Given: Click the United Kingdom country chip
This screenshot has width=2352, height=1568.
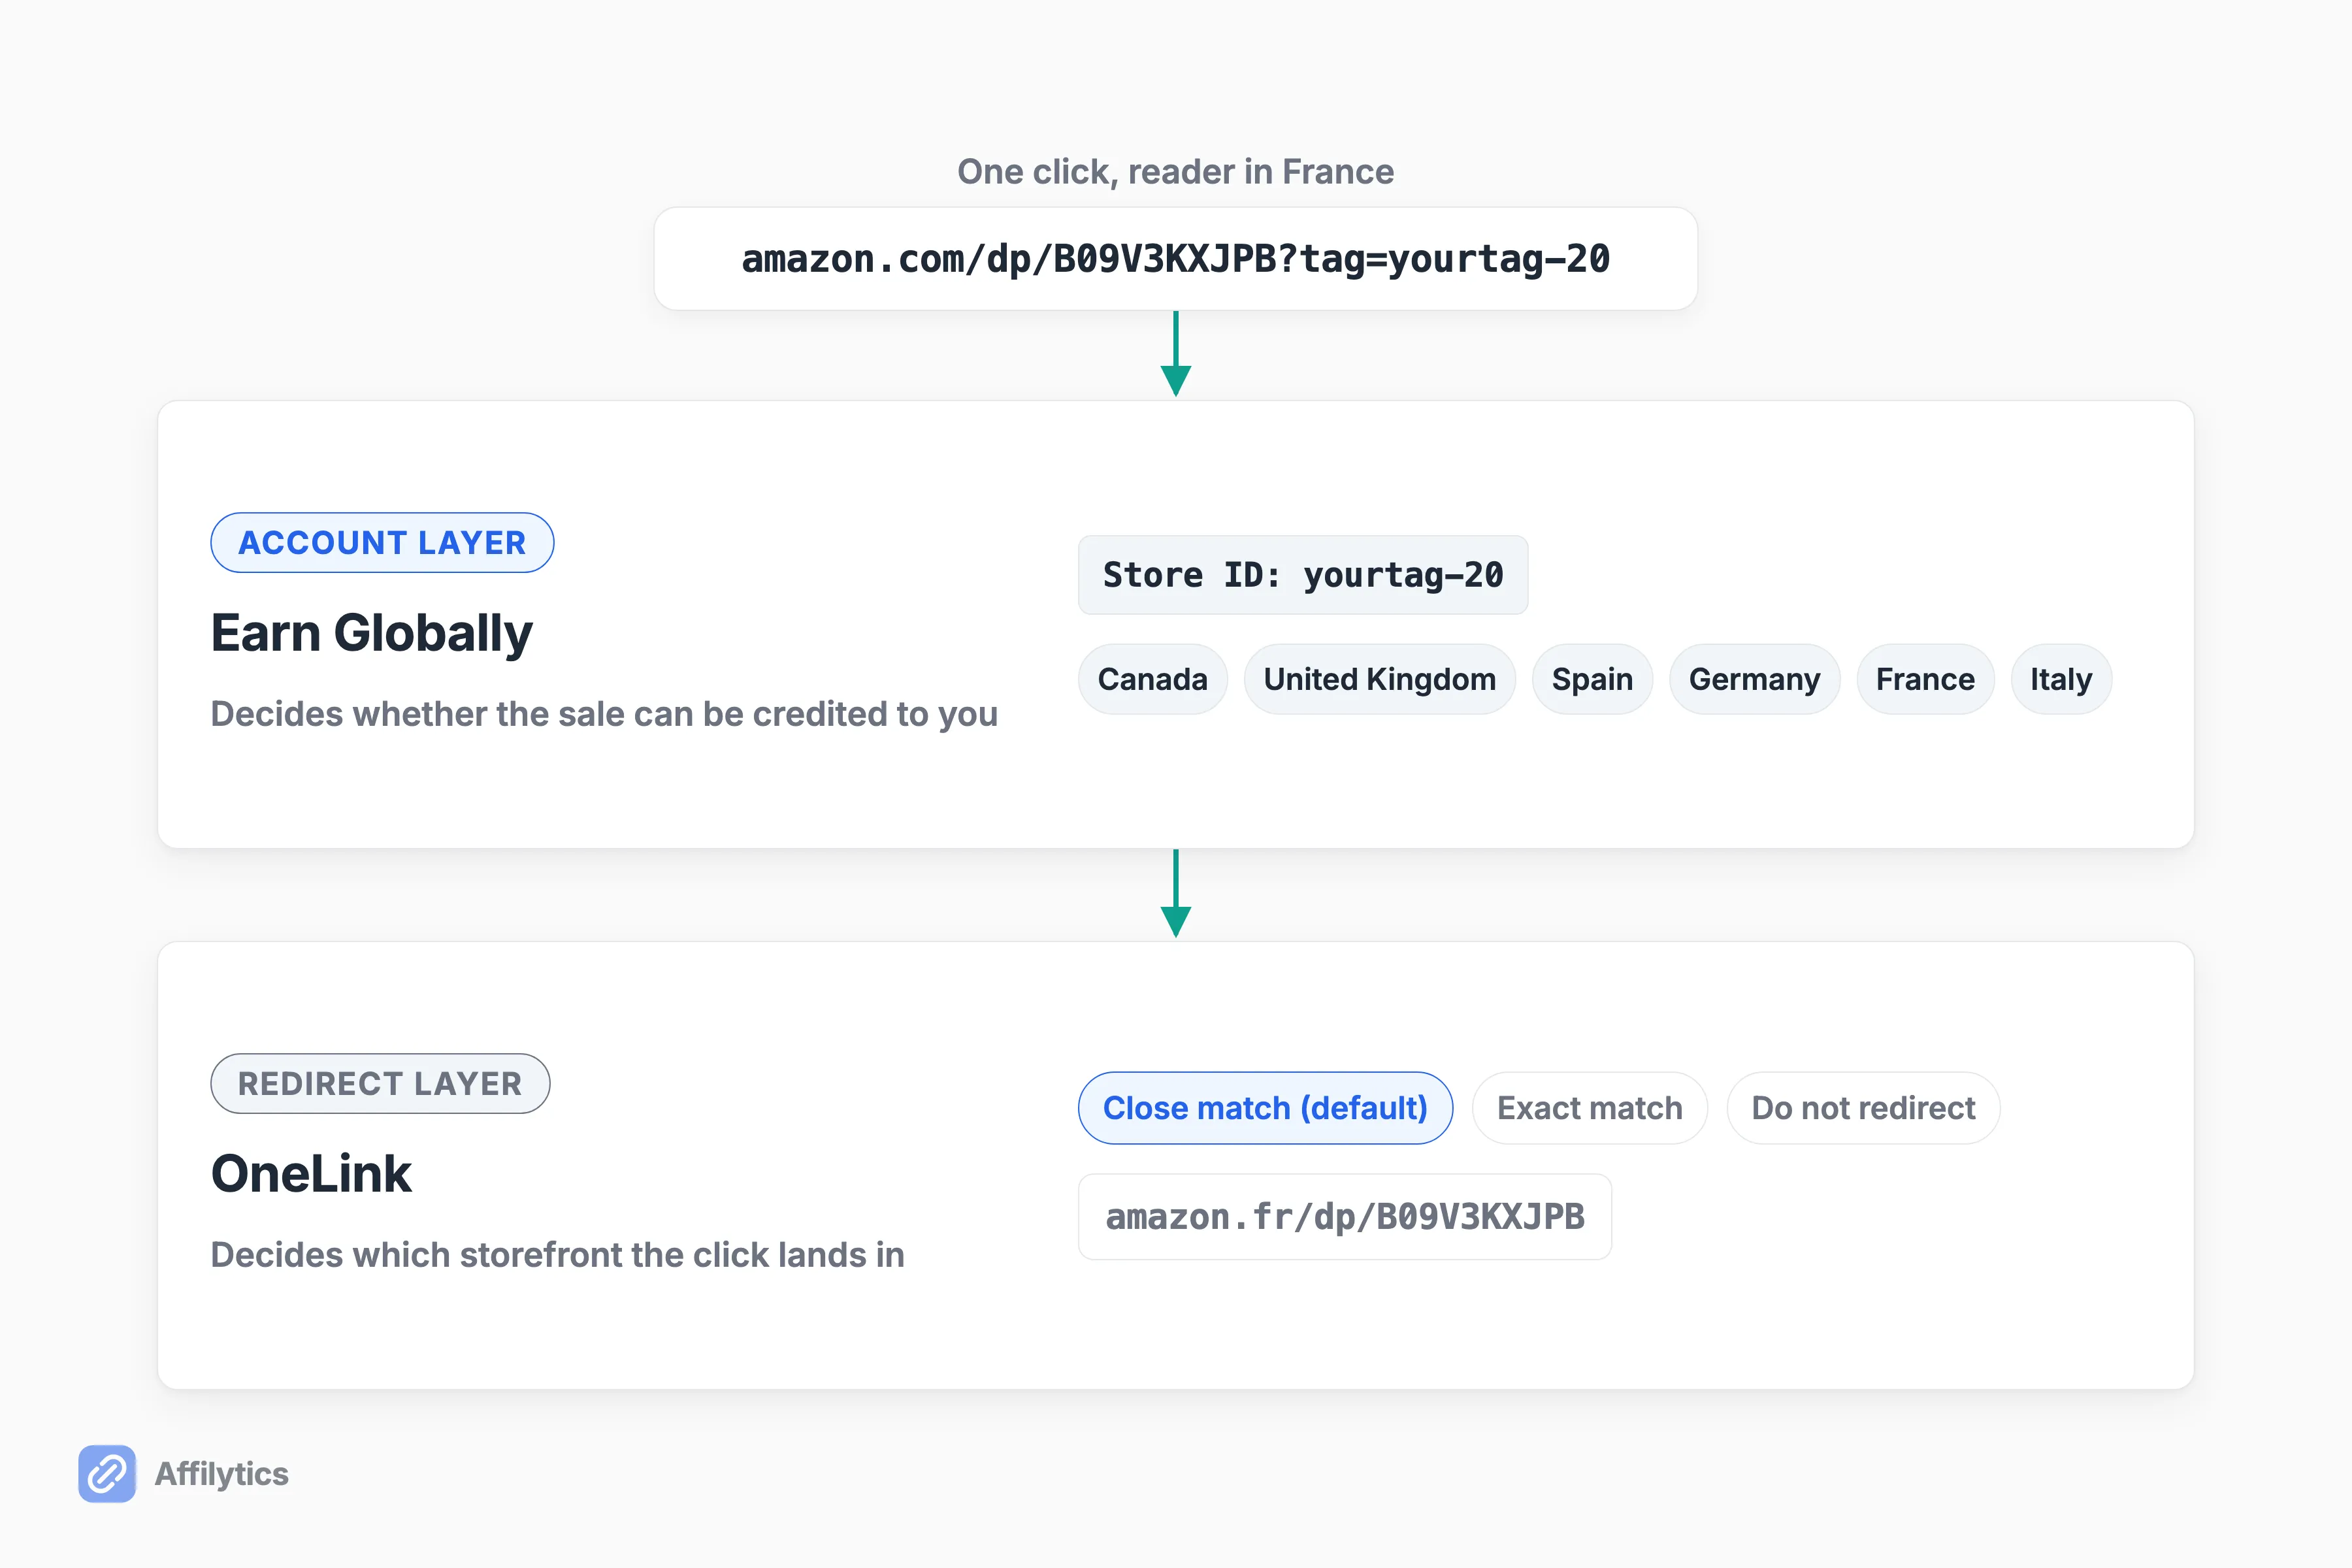Looking at the screenshot, I should pos(1380,679).
